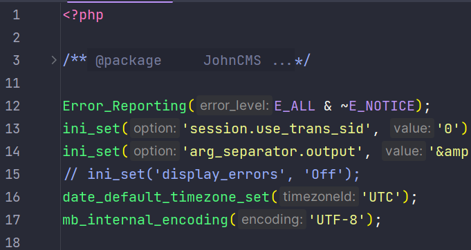Click the value hint before '0'
471x250 pixels.
[412, 128]
